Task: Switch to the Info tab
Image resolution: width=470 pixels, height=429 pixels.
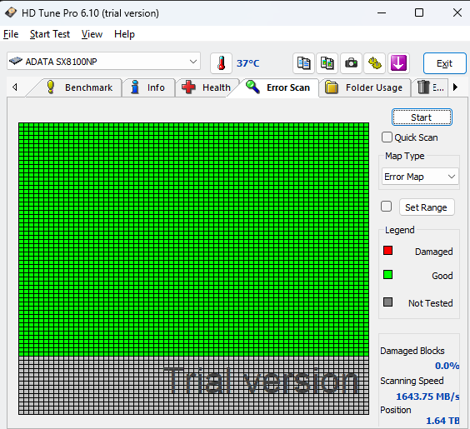Action: (x=148, y=87)
